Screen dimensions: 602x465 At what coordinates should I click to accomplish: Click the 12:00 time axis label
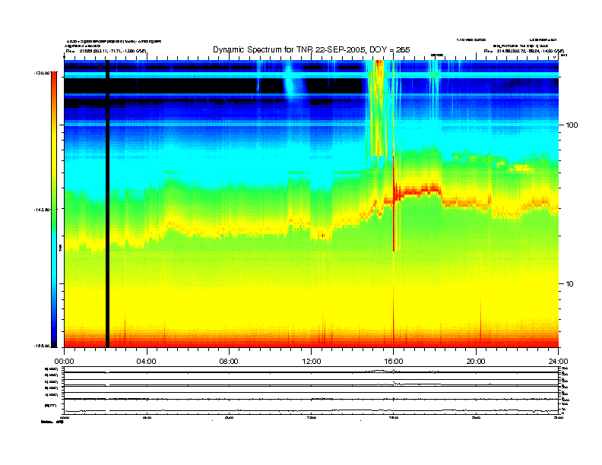pyautogui.click(x=312, y=362)
